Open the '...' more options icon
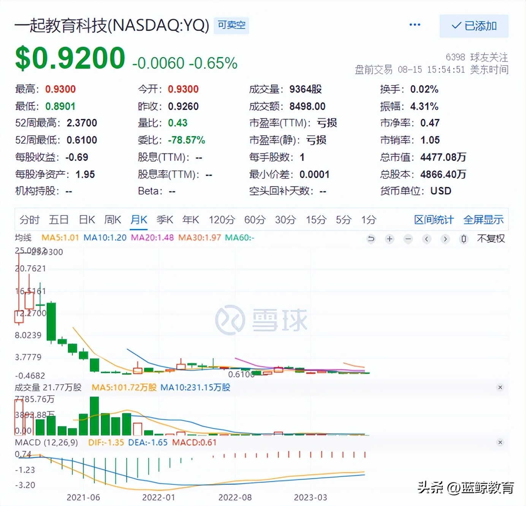526x506 pixels. point(414,24)
